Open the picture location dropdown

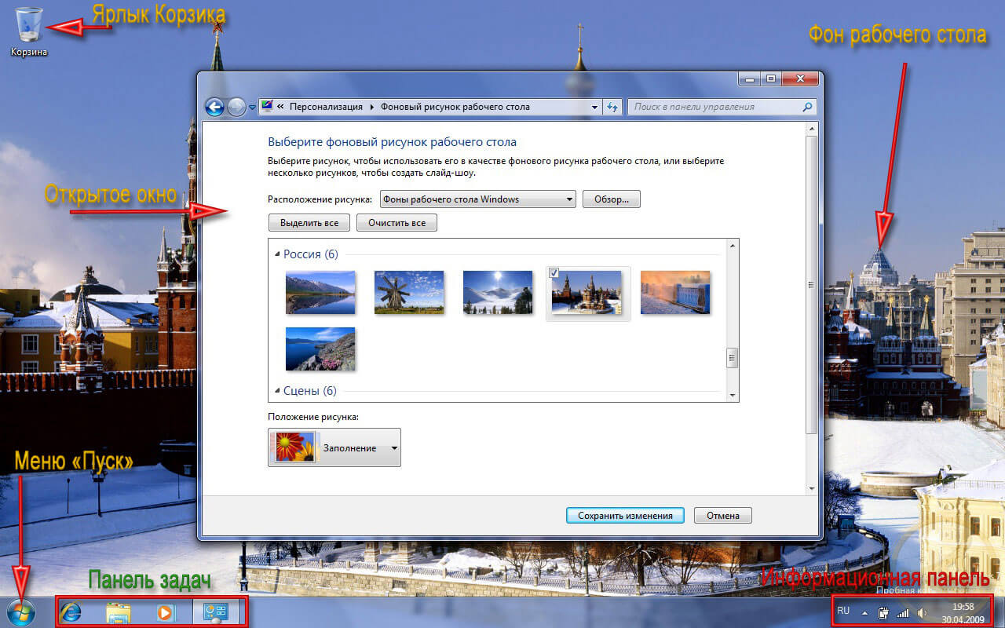[x=477, y=199]
